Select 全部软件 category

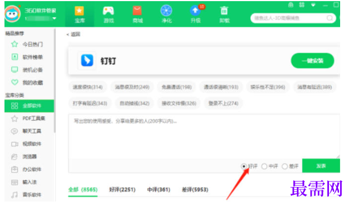(29, 106)
